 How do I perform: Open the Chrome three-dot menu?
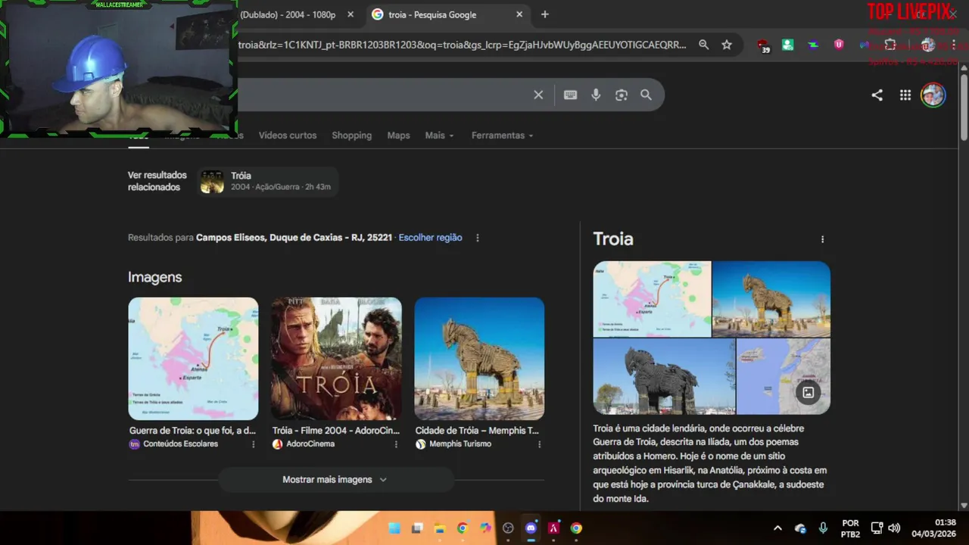955,45
